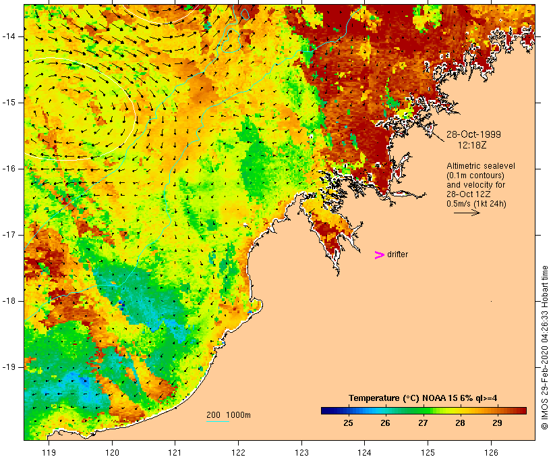Click the dark red end of colorbar
The height and width of the screenshot is (459, 553).
[521, 410]
